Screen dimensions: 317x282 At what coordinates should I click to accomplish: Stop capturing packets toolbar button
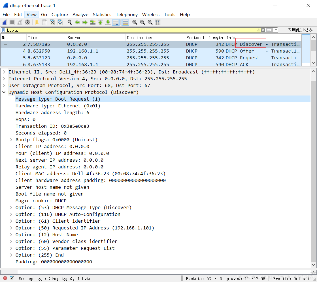pyautogui.click(x=12, y=22)
